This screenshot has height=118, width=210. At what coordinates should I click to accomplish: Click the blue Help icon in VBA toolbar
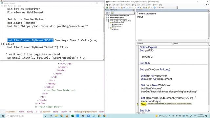[x=155, y=8]
